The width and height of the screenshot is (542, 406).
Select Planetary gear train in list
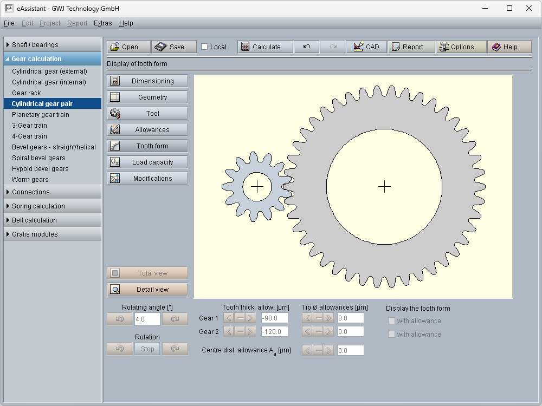tap(41, 115)
